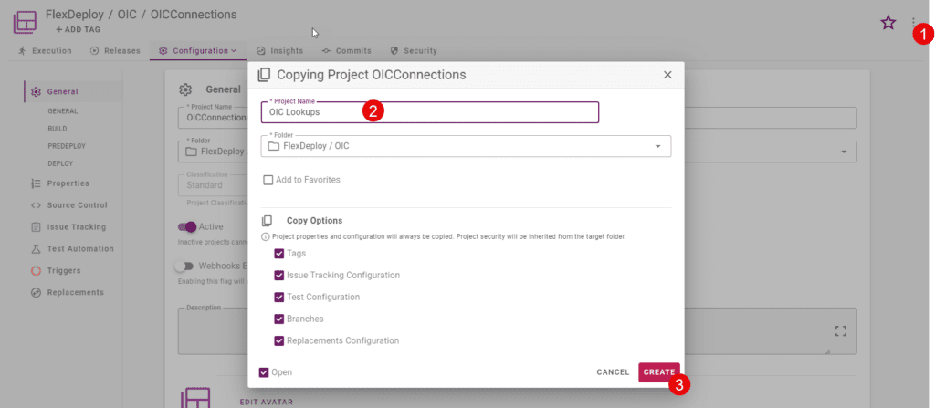Click the Issue Tracking clipboard icon
The height and width of the screenshot is (408, 935).
tap(36, 227)
